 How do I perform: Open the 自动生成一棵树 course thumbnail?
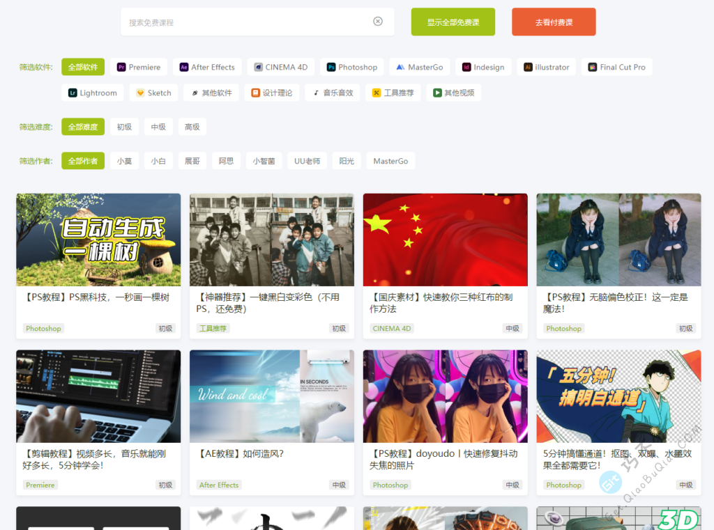(x=98, y=240)
